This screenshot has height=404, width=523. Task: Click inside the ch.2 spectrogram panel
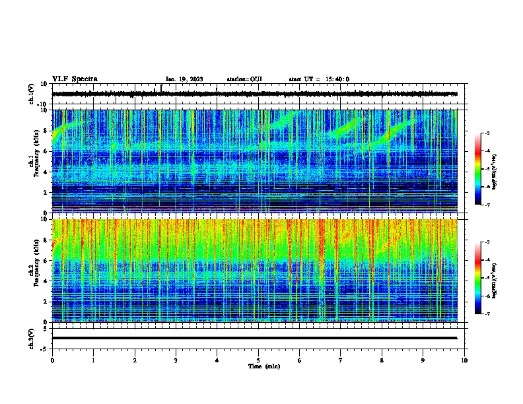pos(254,271)
